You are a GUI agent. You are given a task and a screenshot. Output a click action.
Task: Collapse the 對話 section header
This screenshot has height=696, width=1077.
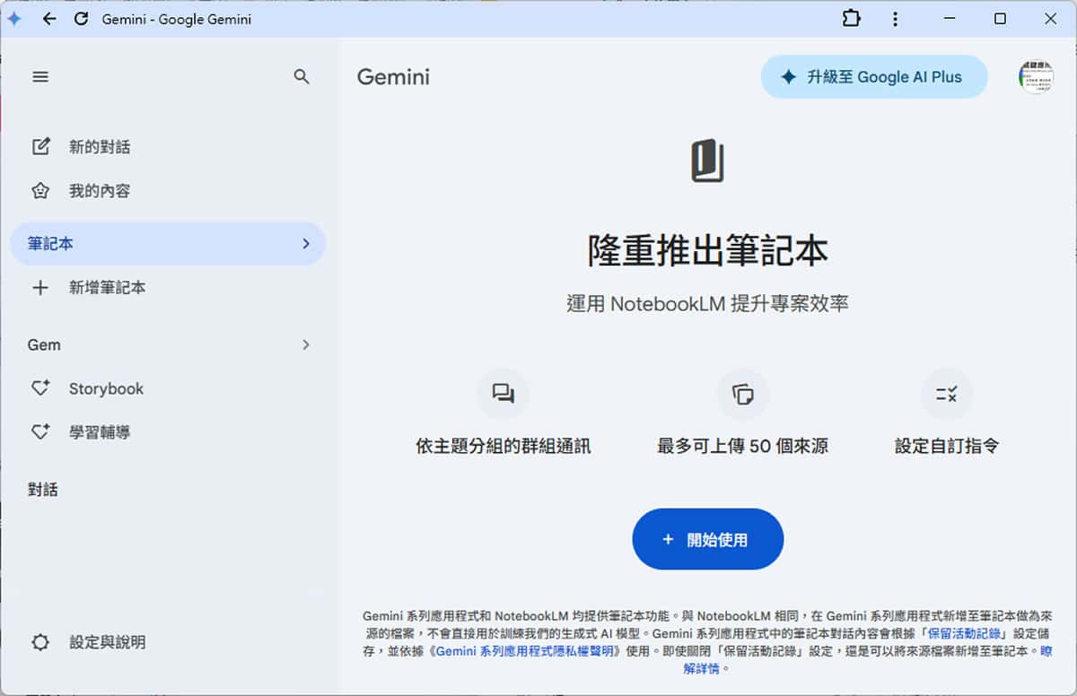tap(43, 489)
